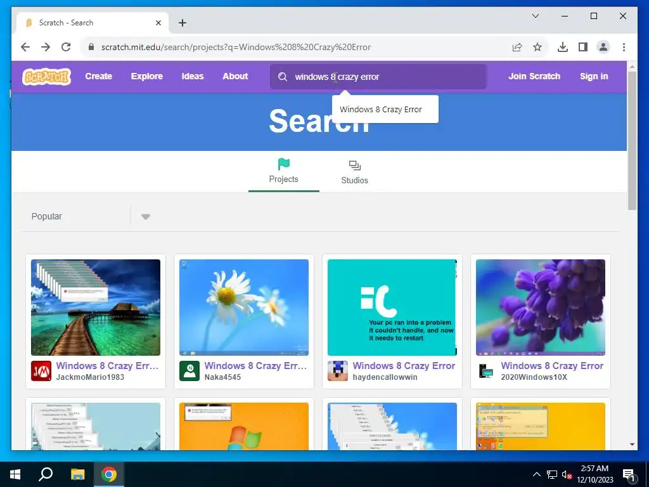The image size is (649, 487).
Task: Click the tab search chevron in Chrome
Action: (536, 16)
